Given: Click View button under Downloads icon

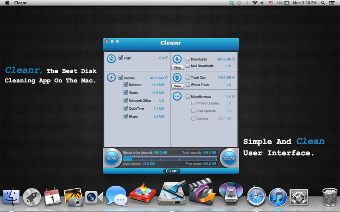Looking at the screenshot, I should click(x=178, y=67).
